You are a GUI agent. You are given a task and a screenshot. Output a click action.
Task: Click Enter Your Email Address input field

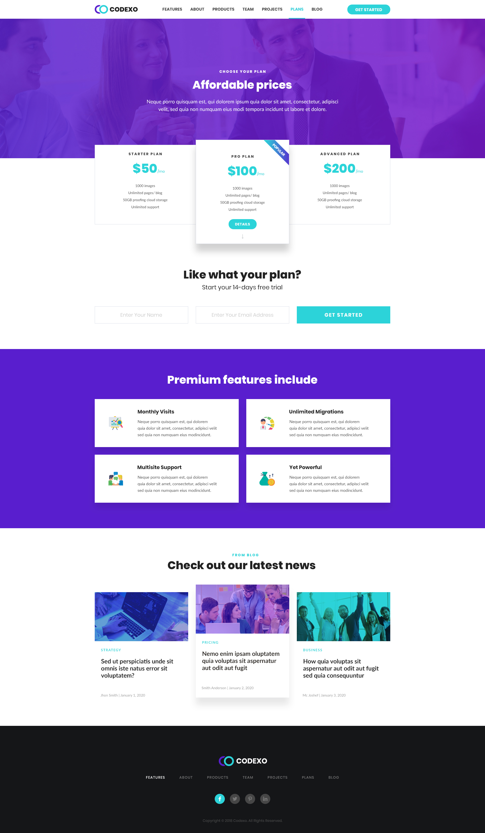(x=243, y=315)
